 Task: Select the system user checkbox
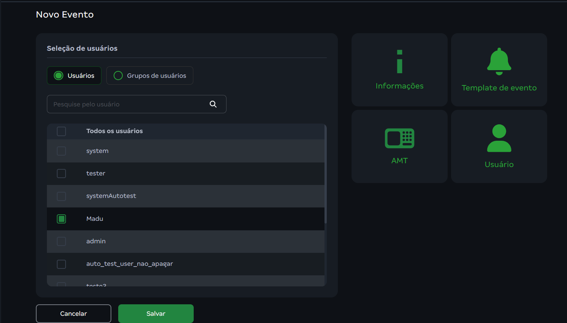click(61, 151)
